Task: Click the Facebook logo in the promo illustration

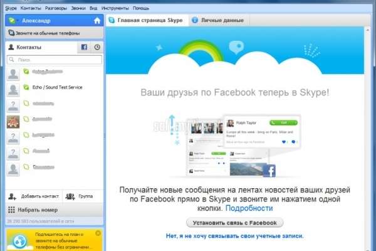Action: [x=269, y=171]
